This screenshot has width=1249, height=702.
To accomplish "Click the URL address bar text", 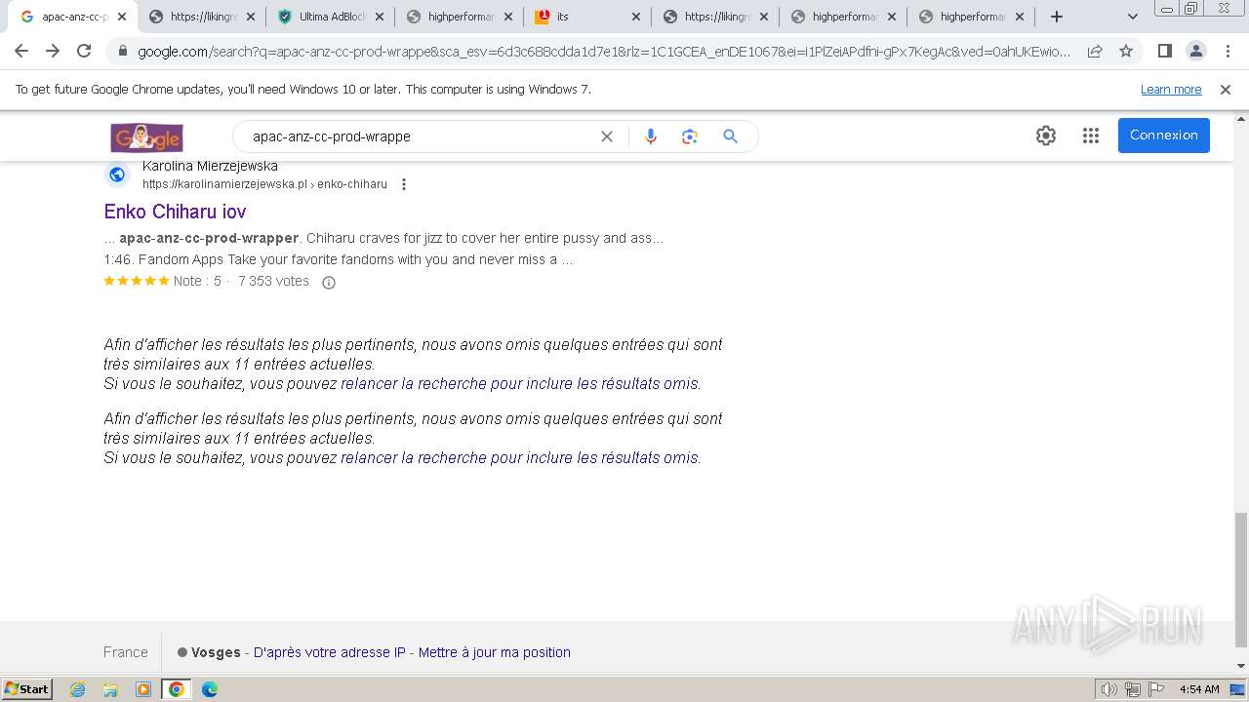I will (603, 52).
